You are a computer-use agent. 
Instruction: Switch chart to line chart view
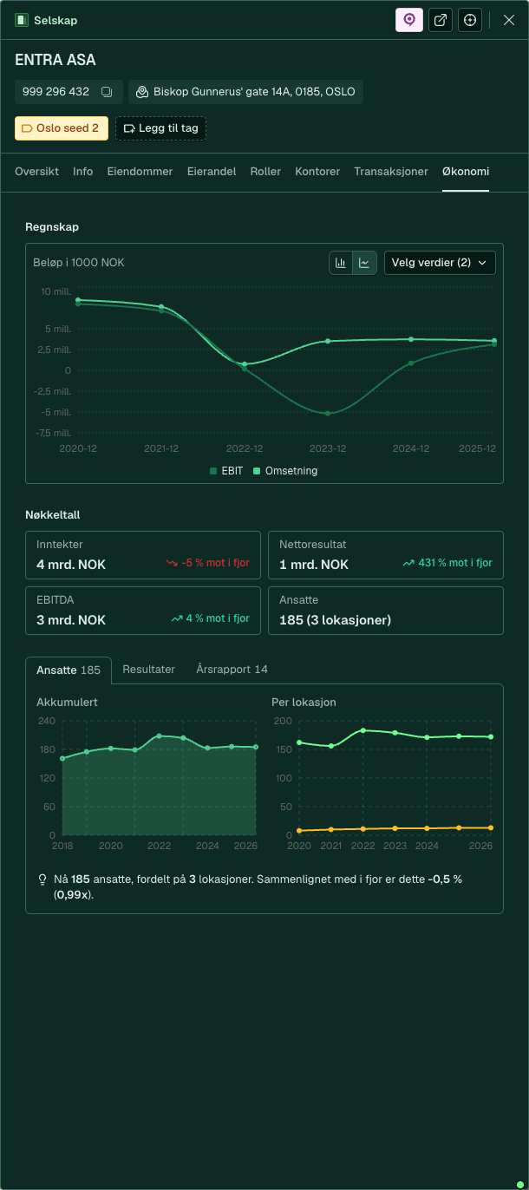click(364, 263)
